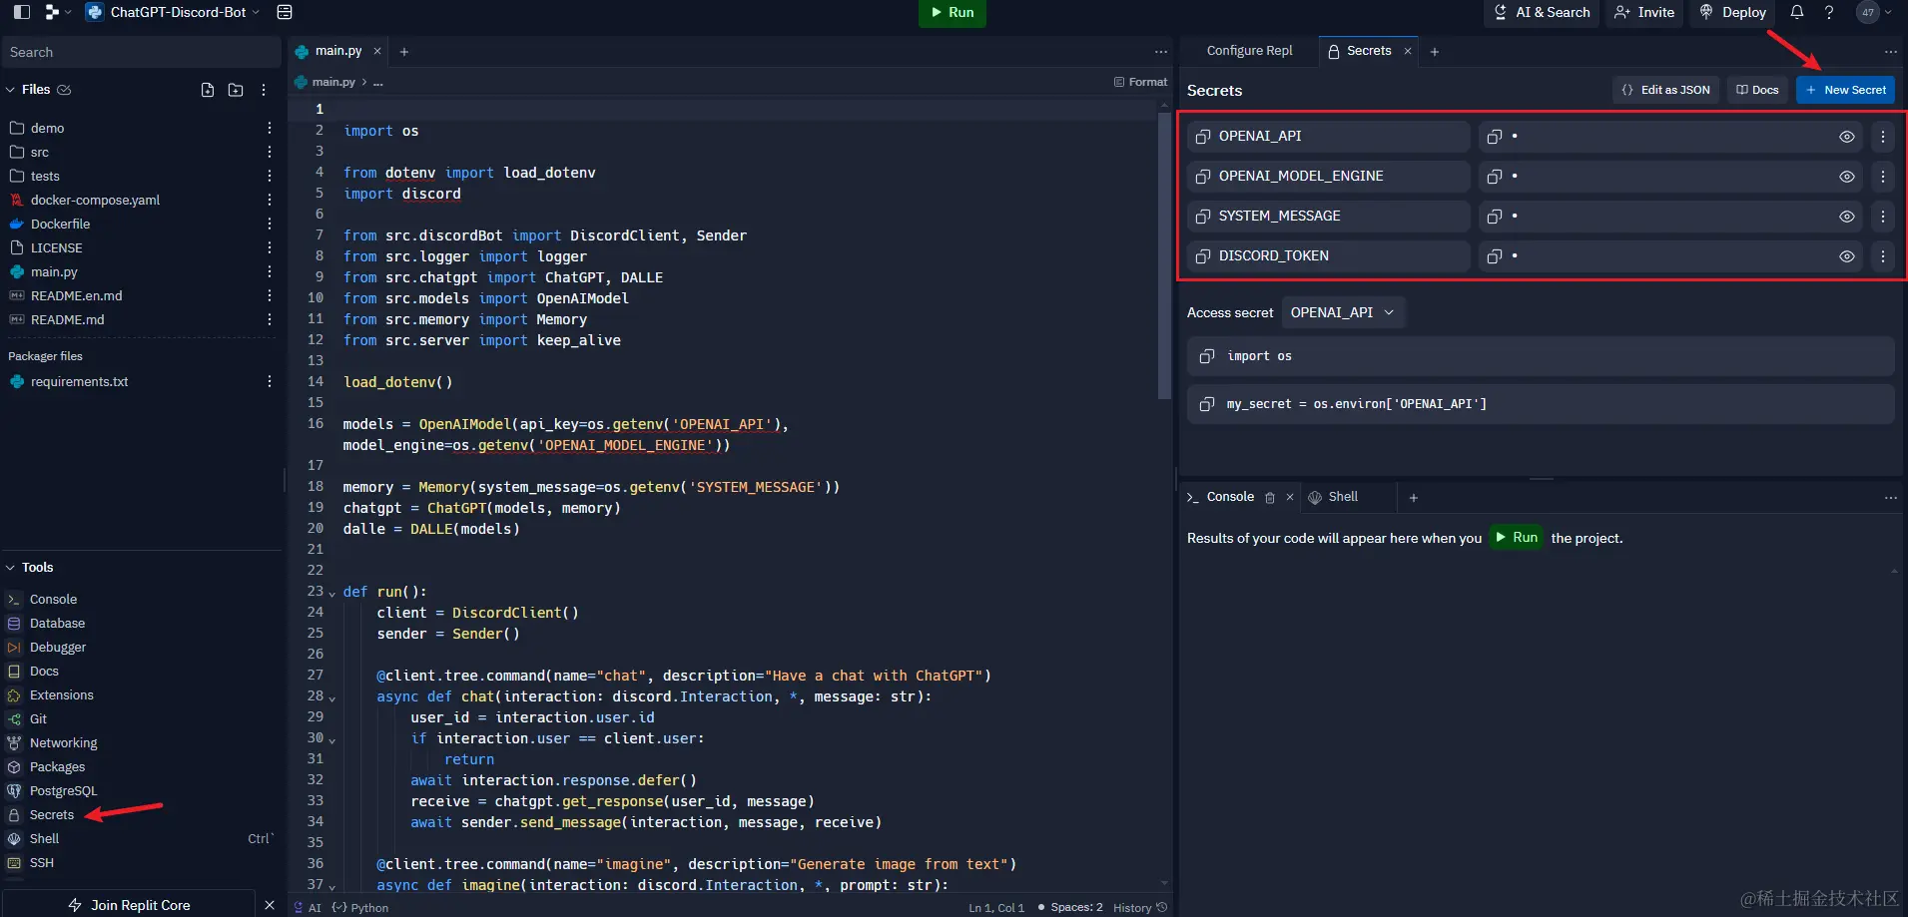Image resolution: width=1908 pixels, height=917 pixels.
Task: Create a new folder in Files
Action: (x=236, y=90)
